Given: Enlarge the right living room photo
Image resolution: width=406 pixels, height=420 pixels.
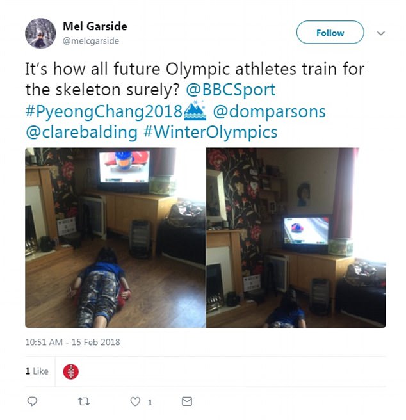Looking at the screenshot, I should click(x=296, y=238).
